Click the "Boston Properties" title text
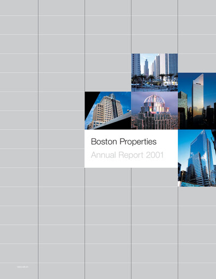The height and width of the screenshot is (279, 216). pyautogui.click(x=124, y=142)
